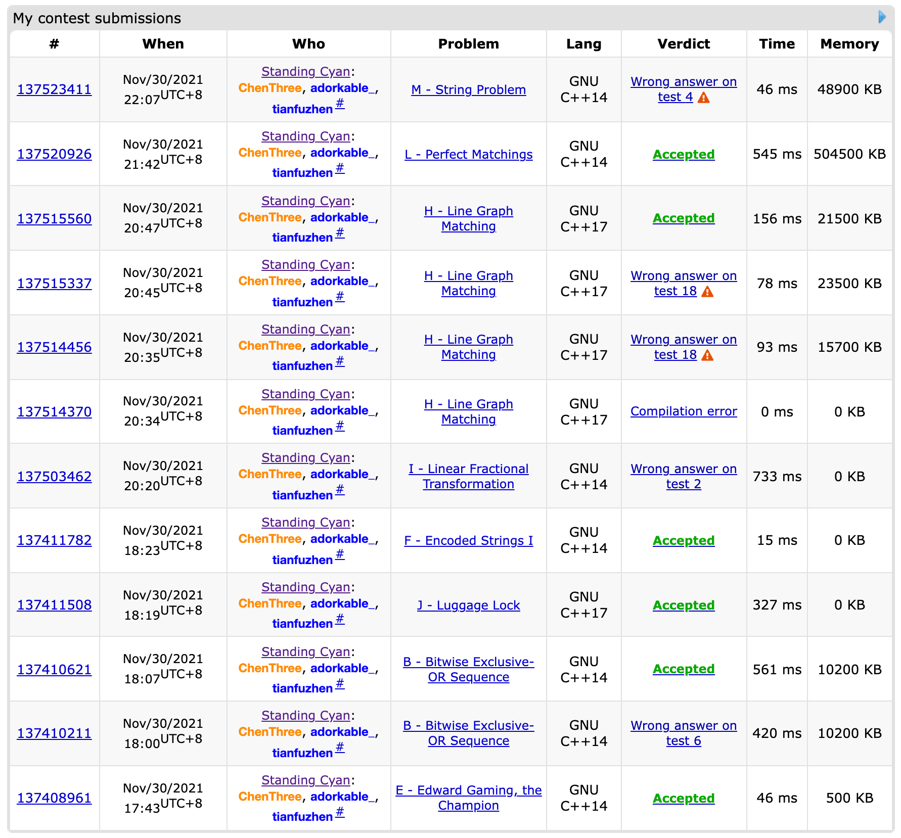Open E - Edward Gaming, the Champion problem
Viewport: 901px width, 838px height.
(x=468, y=798)
